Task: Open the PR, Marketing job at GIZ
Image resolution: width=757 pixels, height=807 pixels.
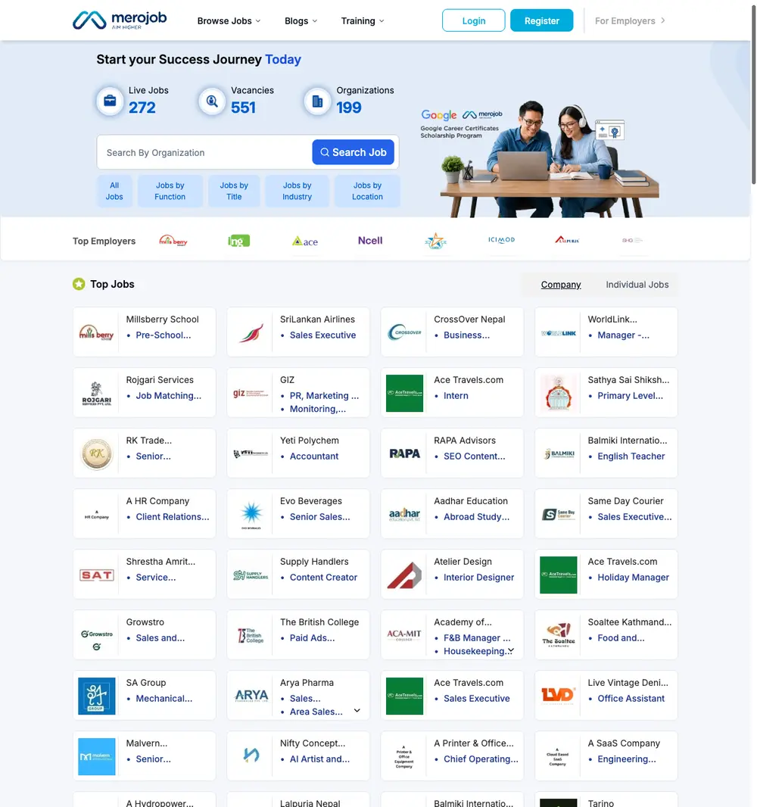Action: (x=324, y=396)
